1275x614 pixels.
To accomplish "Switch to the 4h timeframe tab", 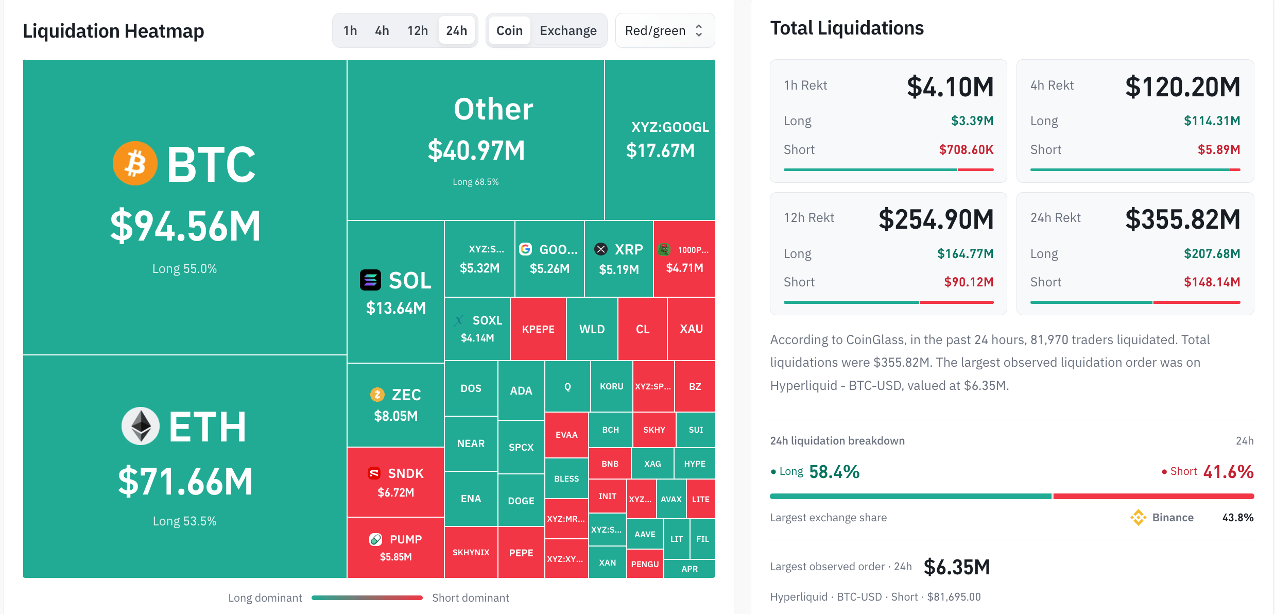I will 382,30.
